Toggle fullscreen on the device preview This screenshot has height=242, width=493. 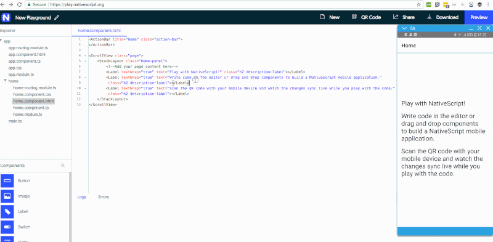[x=479, y=28]
